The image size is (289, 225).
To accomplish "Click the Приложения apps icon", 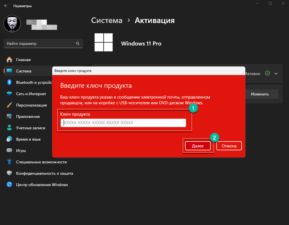I will pos(9,116).
